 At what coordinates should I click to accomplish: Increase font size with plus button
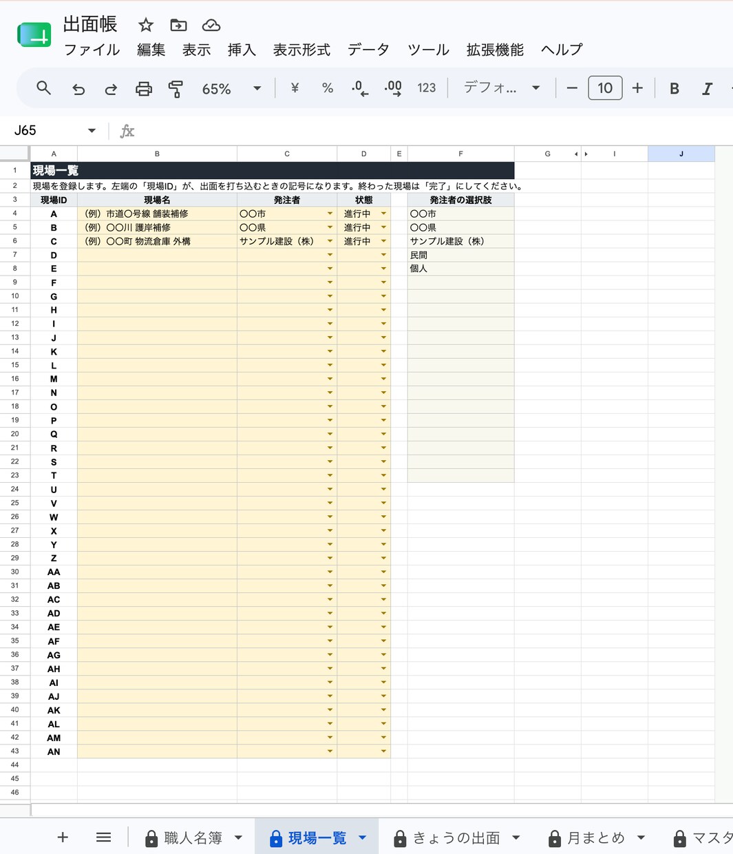point(637,88)
